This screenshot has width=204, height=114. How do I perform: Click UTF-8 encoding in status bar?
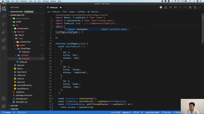136,112
